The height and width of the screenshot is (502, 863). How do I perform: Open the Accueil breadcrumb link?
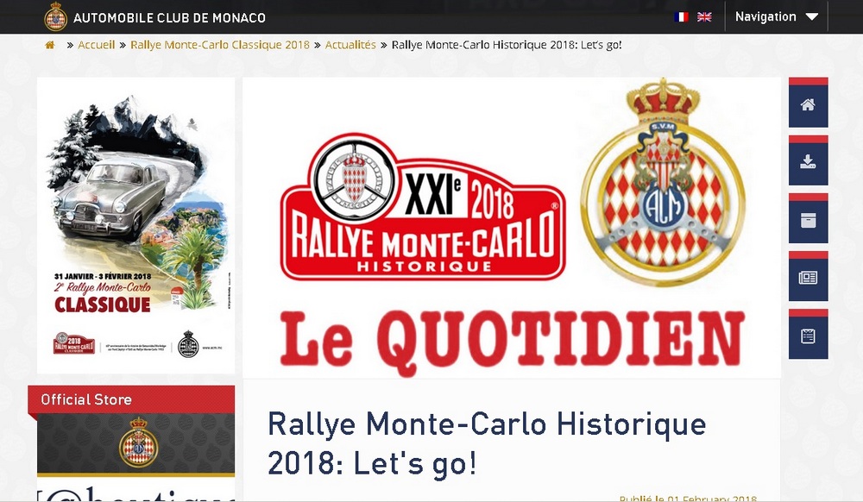pos(97,45)
